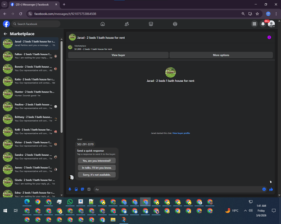
Task: Open the emoji picker in the message box
Action: [x=264, y=189]
